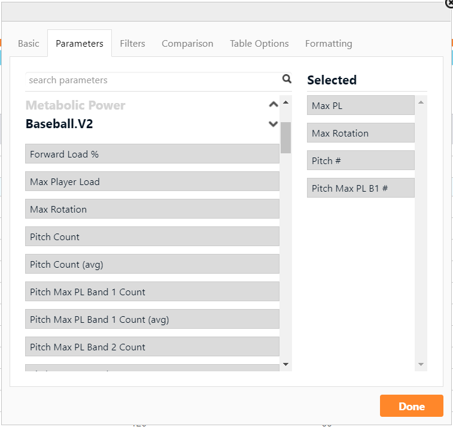The height and width of the screenshot is (427, 453).
Task: Click the search magnifier icon
Action: (287, 79)
